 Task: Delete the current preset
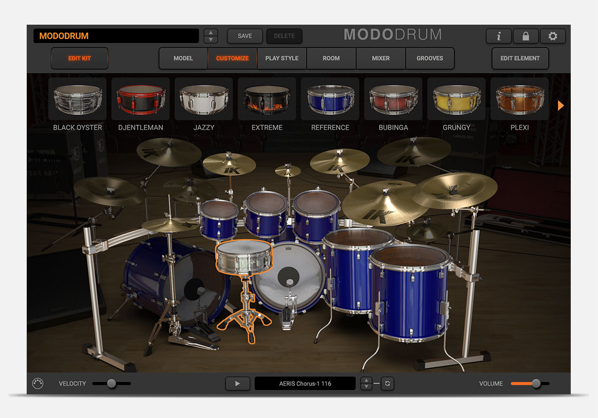tap(283, 36)
